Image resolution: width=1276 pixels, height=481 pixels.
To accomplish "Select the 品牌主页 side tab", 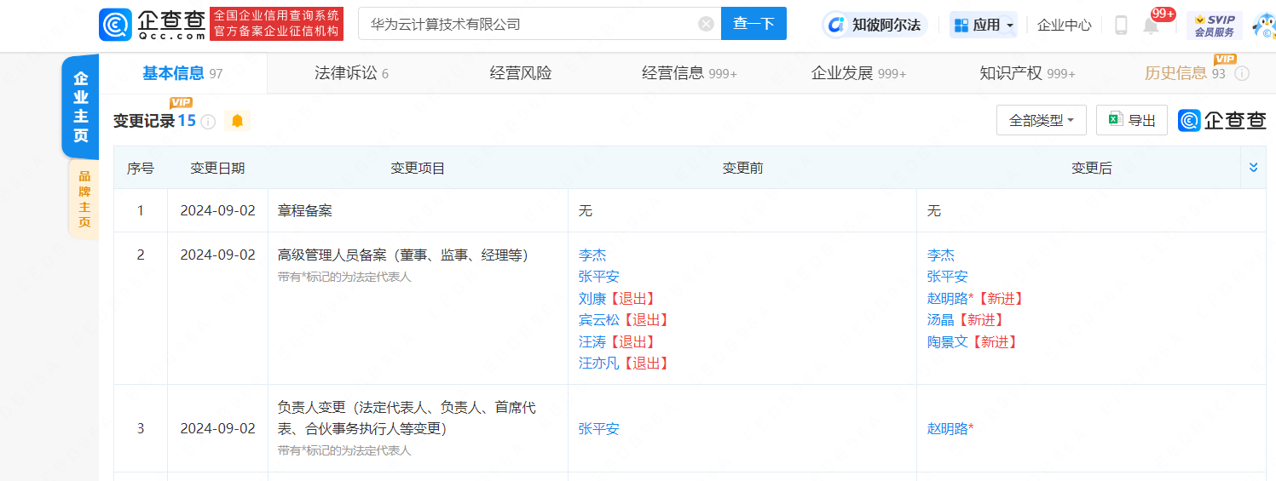I will 84,199.
